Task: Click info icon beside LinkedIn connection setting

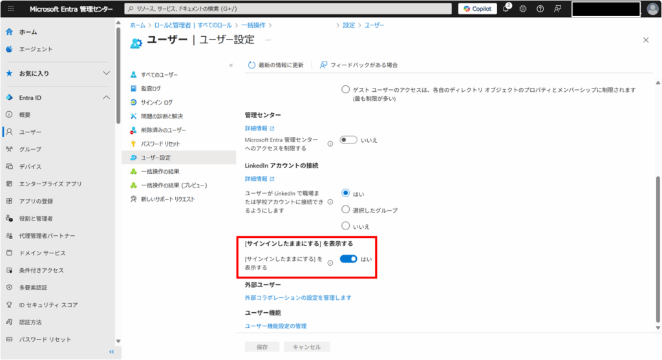Action: (x=330, y=202)
